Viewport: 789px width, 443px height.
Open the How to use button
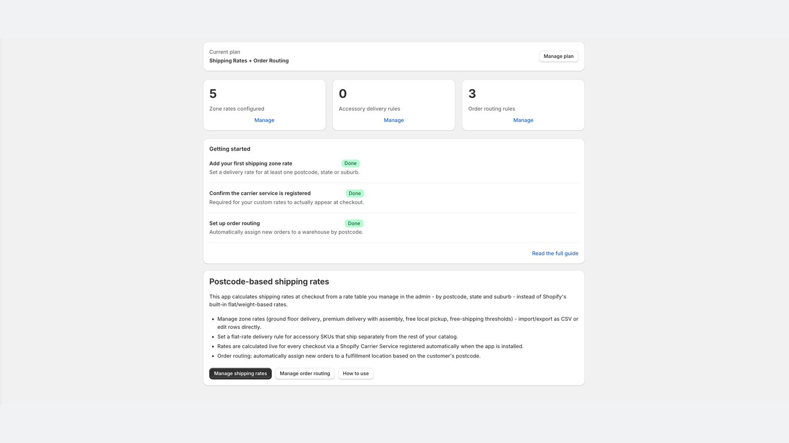356,374
